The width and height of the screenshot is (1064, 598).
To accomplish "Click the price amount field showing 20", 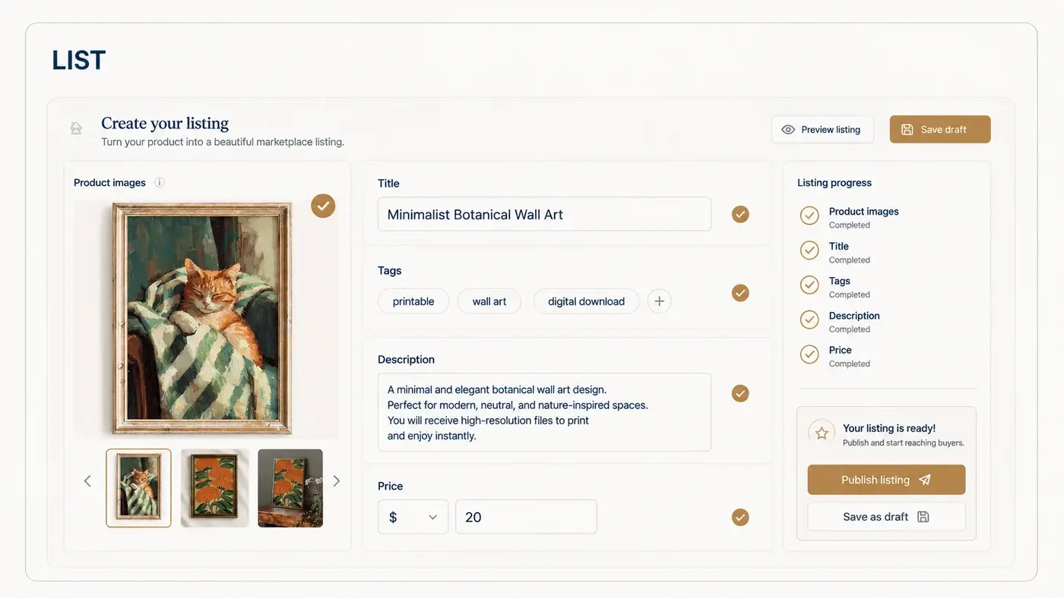I will [x=526, y=517].
